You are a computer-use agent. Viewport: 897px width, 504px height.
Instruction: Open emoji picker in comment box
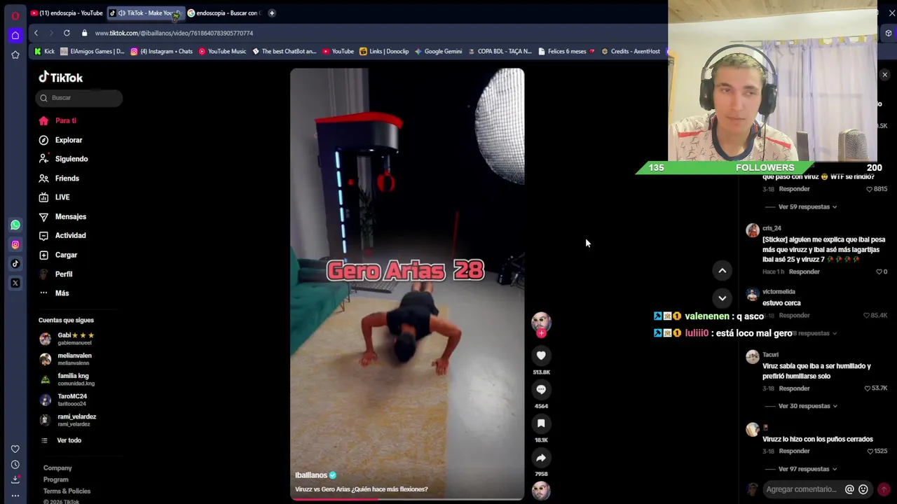tap(863, 489)
